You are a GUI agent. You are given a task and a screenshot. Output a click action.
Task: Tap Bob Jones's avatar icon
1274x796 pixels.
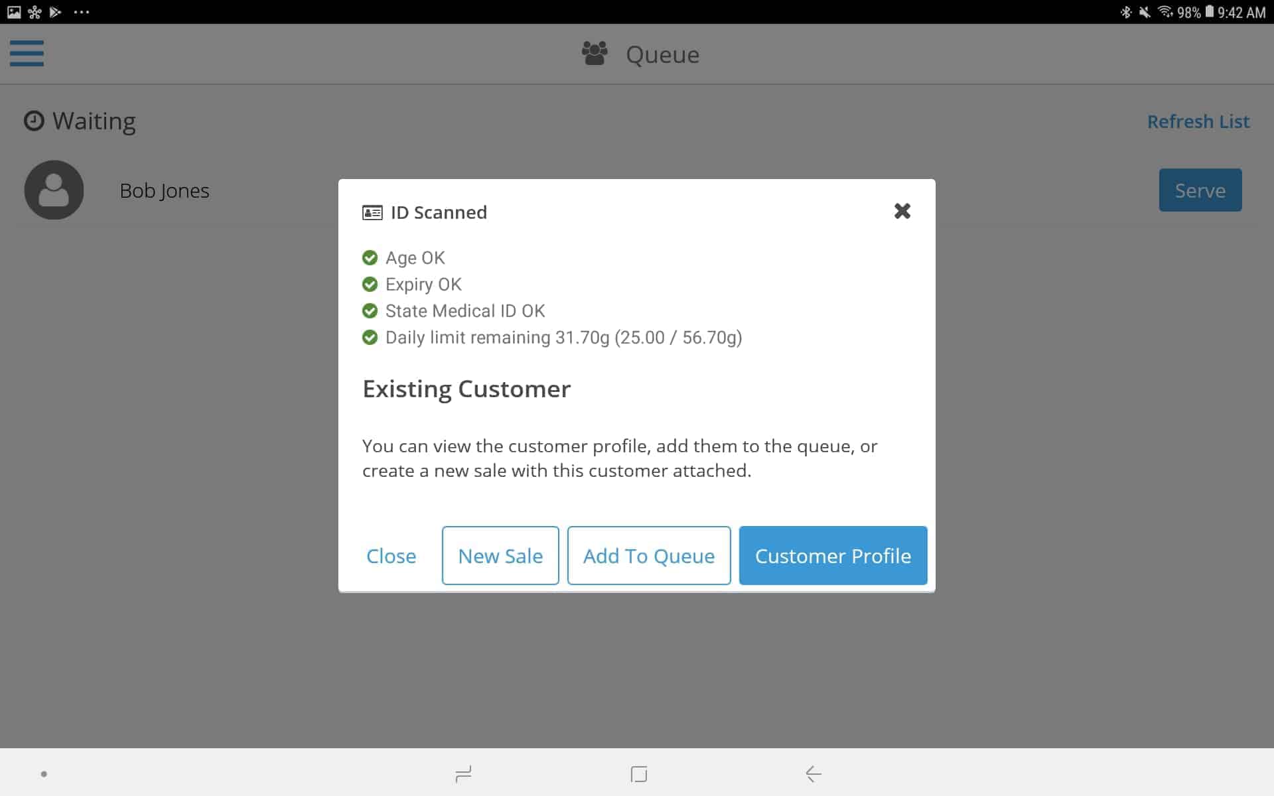pos(54,190)
